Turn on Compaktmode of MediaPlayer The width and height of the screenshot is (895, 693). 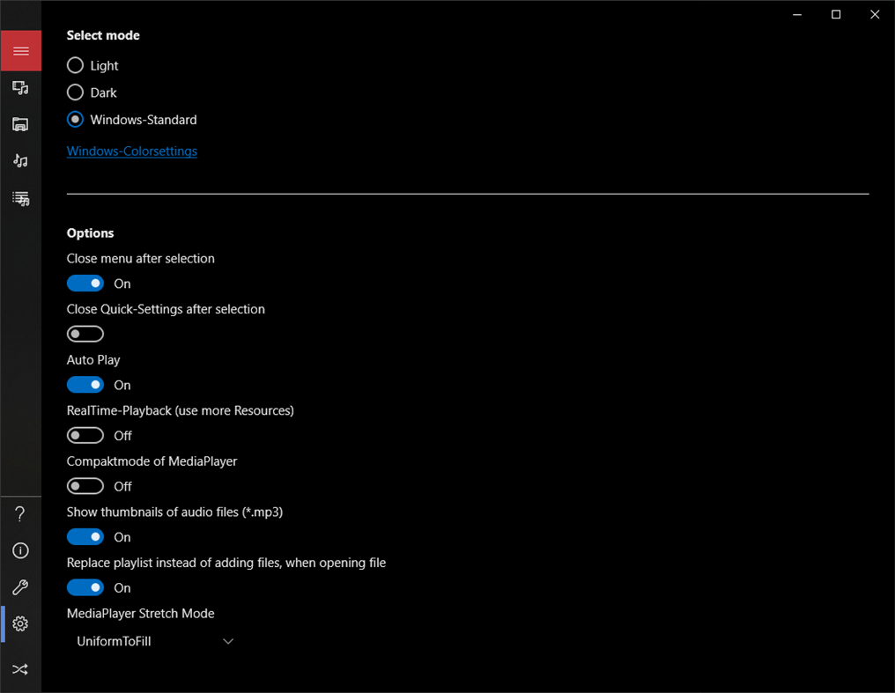pos(85,486)
